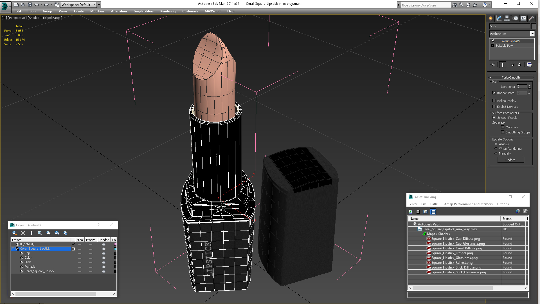Click Delete Layer X icon
Screen dimensions: 540x304
(23, 233)
